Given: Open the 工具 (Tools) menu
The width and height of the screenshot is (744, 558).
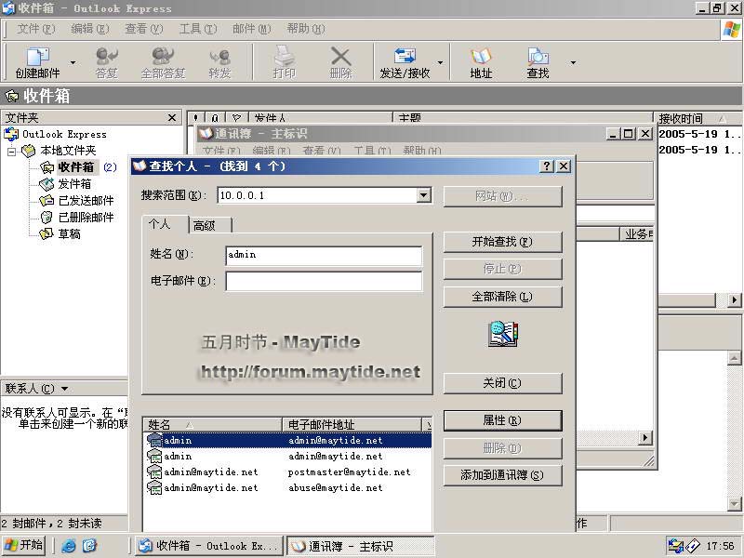Looking at the screenshot, I should point(196,29).
